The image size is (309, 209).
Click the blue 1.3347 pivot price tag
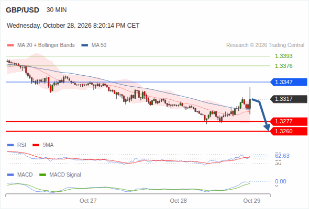coord(289,82)
